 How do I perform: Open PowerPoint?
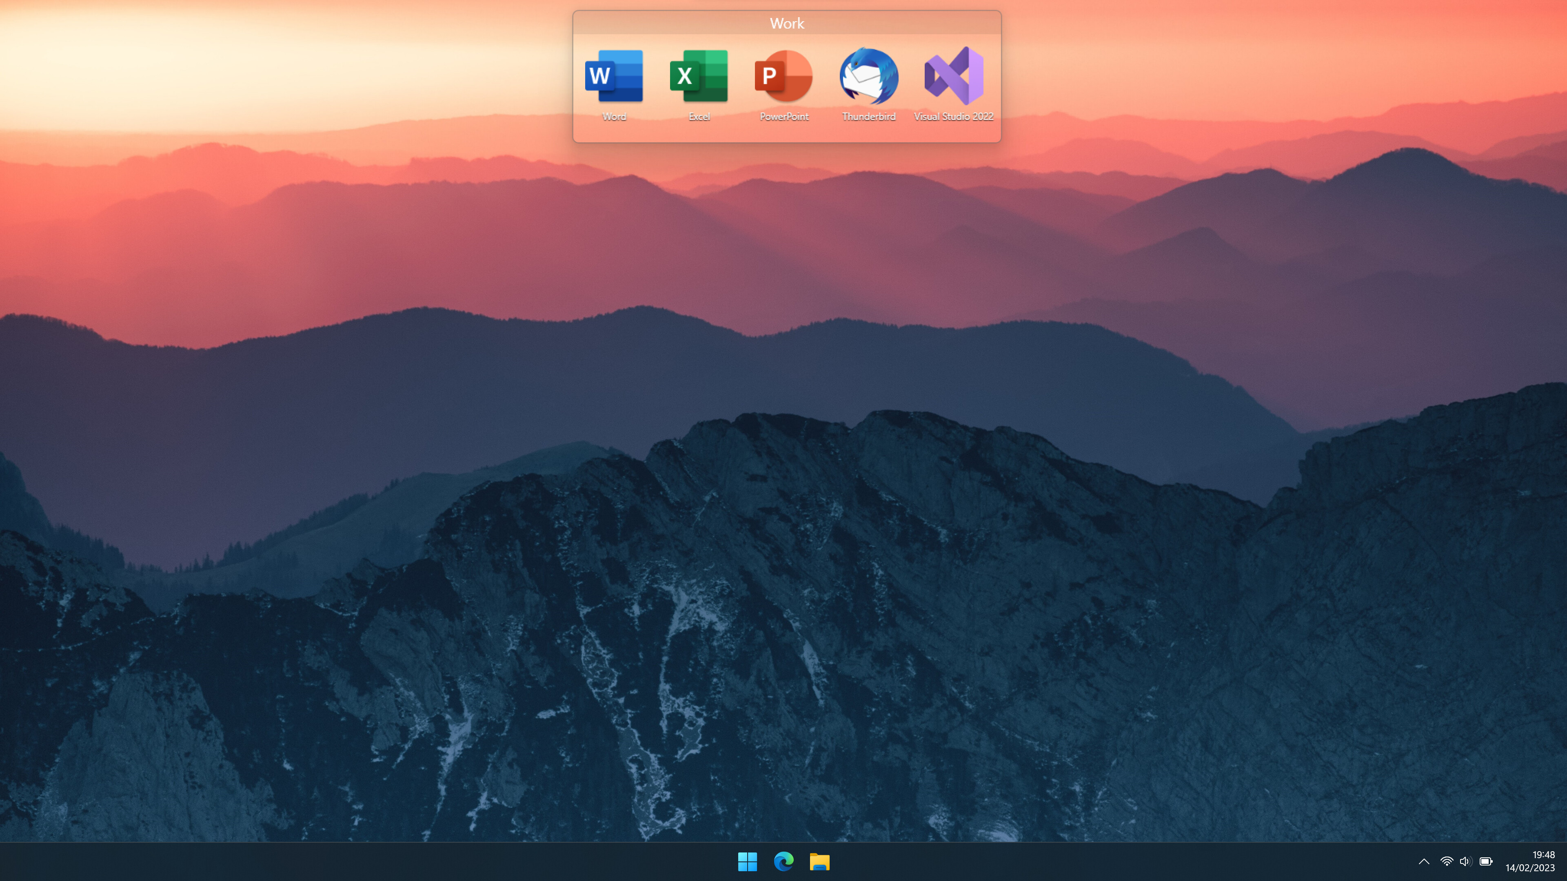click(783, 75)
